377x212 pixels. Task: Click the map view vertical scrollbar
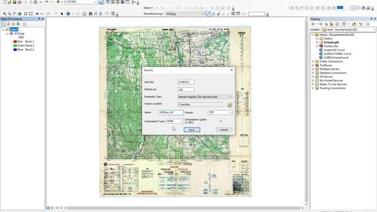pos(306,111)
